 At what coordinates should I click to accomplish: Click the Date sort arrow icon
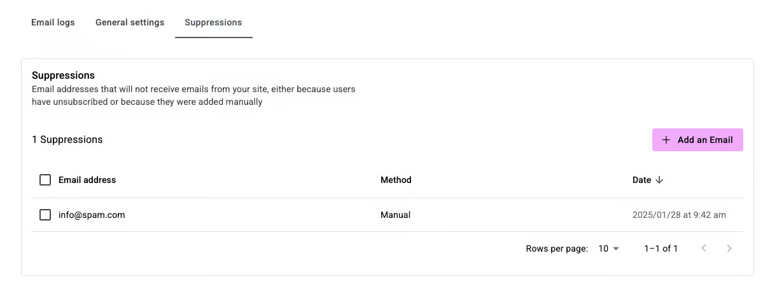pos(659,180)
